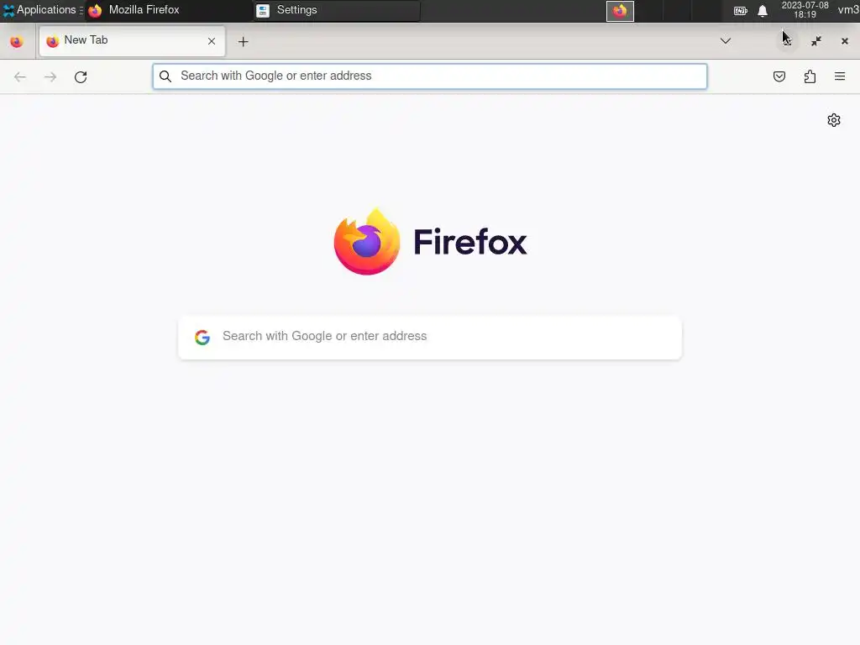Image resolution: width=860 pixels, height=645 pixels.
Task: Open the battery power indicator
Action: click(741, 10)
